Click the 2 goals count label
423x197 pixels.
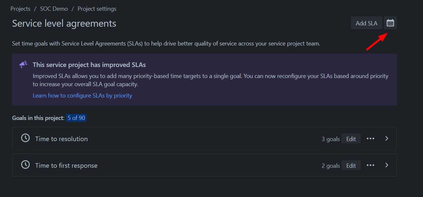coord(331,166)
